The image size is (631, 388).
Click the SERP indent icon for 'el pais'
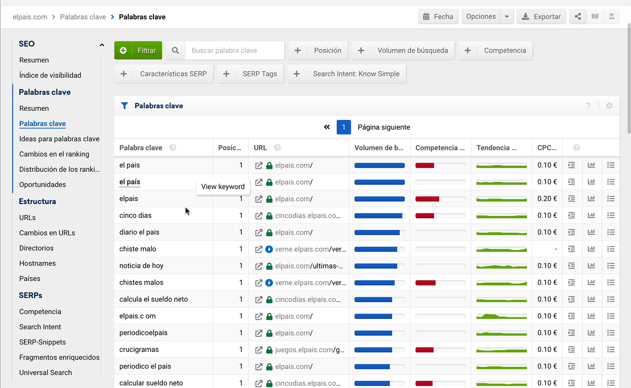click(572, 165)
